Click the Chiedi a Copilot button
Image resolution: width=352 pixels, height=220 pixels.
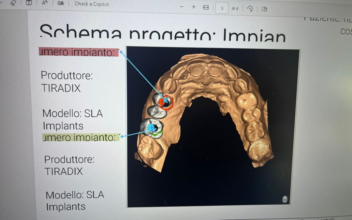(x=92, y=4)
